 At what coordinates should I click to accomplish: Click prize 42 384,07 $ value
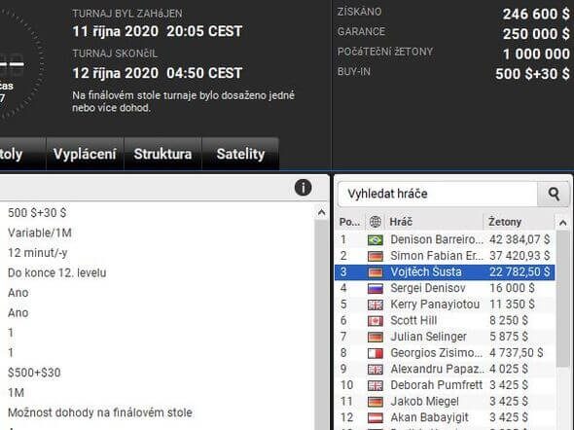click(520, 239)
